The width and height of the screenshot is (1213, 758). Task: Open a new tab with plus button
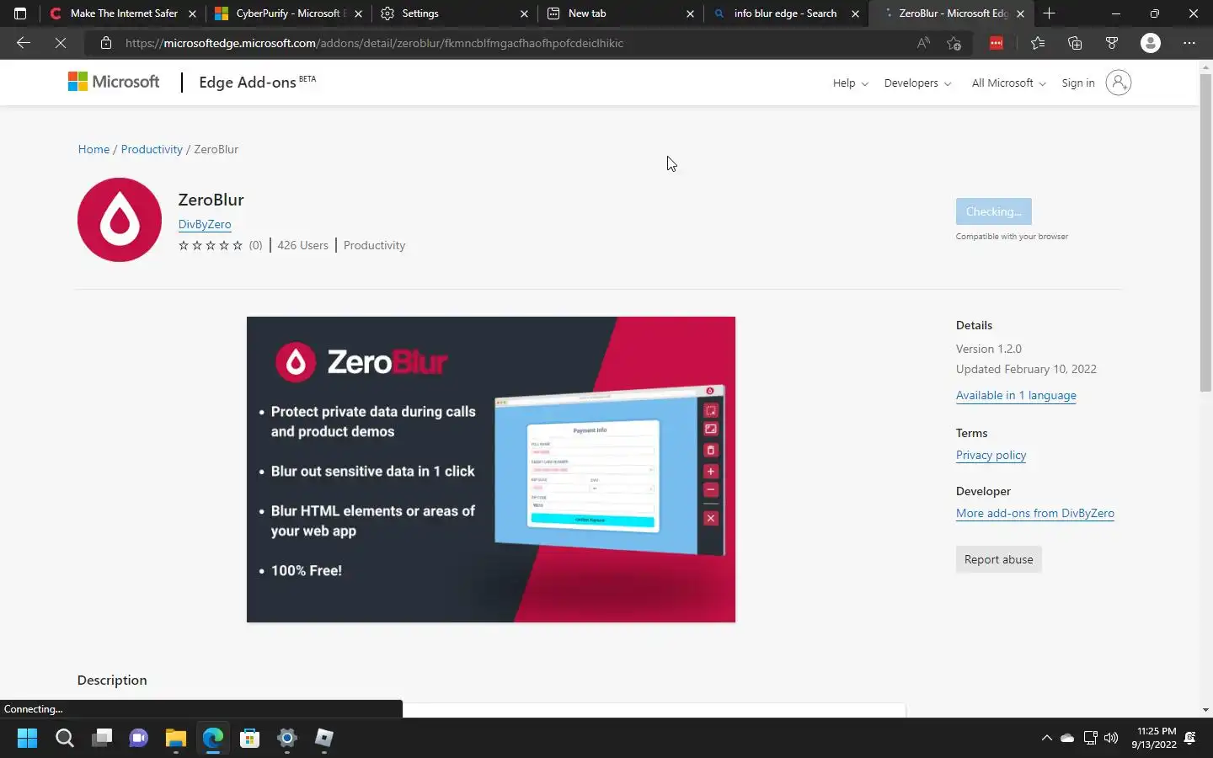(x=1049, y=13)
